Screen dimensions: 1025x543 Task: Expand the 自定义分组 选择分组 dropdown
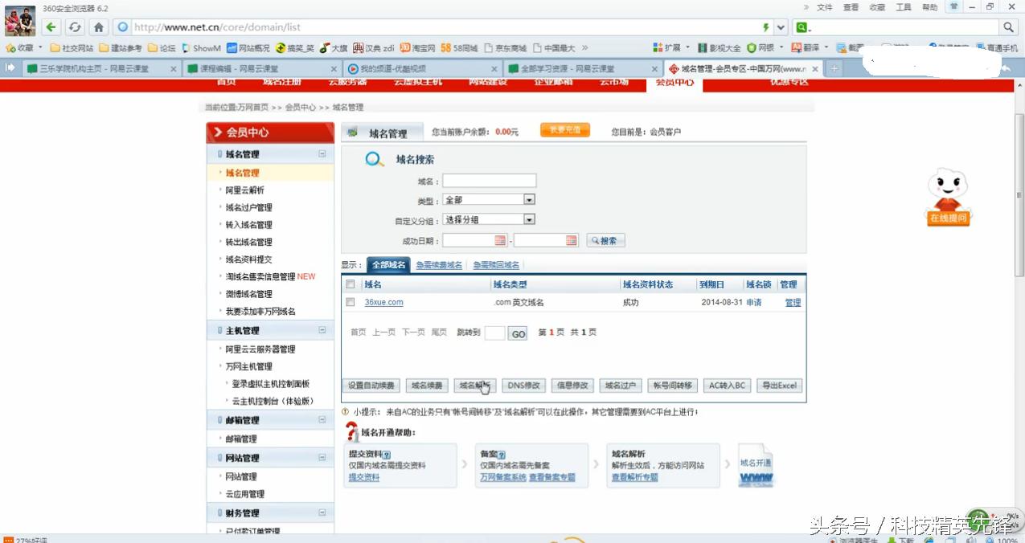[529, 218]
